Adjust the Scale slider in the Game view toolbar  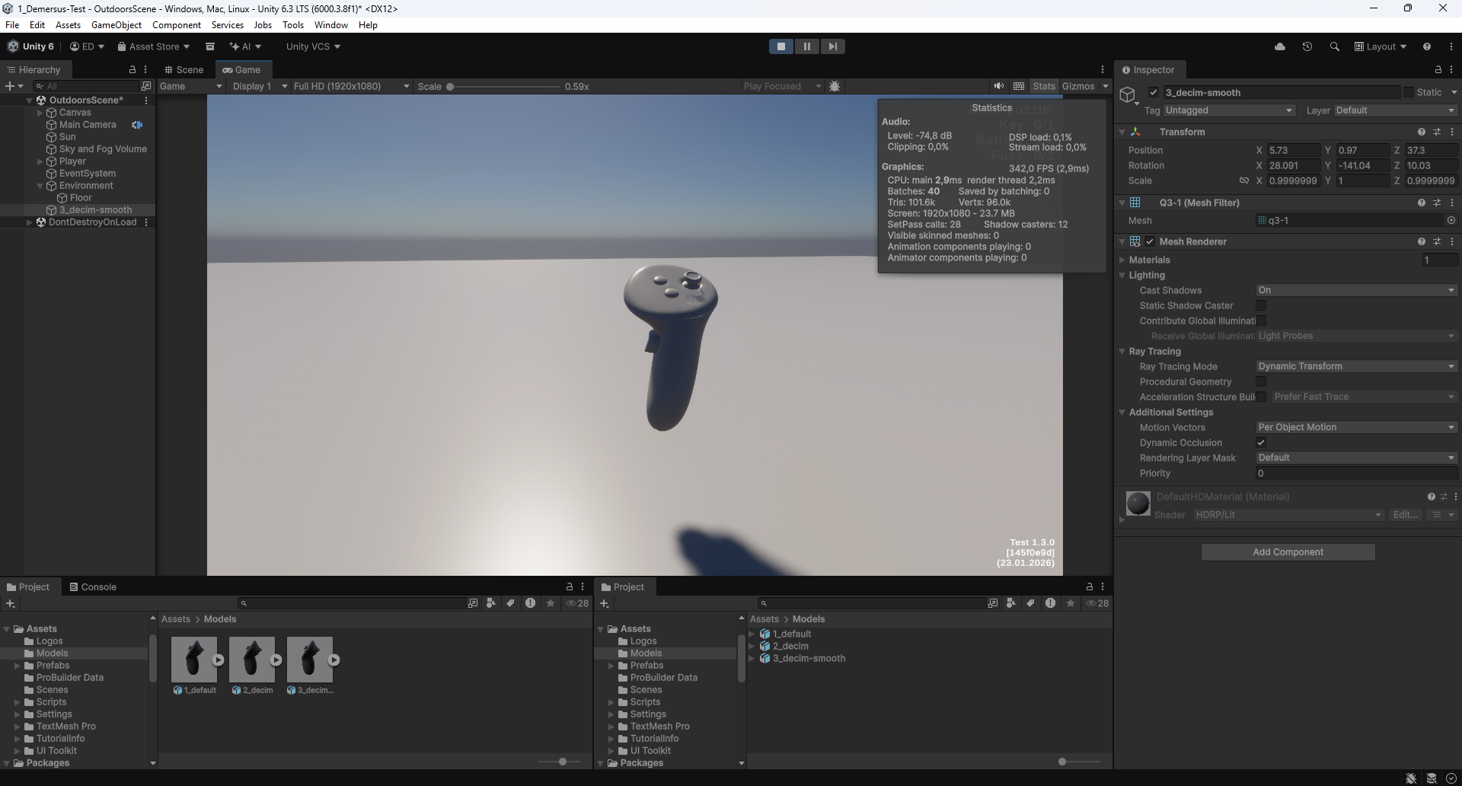point(451,87)
